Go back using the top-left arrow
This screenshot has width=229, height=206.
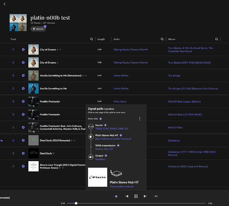coord(5,4)
